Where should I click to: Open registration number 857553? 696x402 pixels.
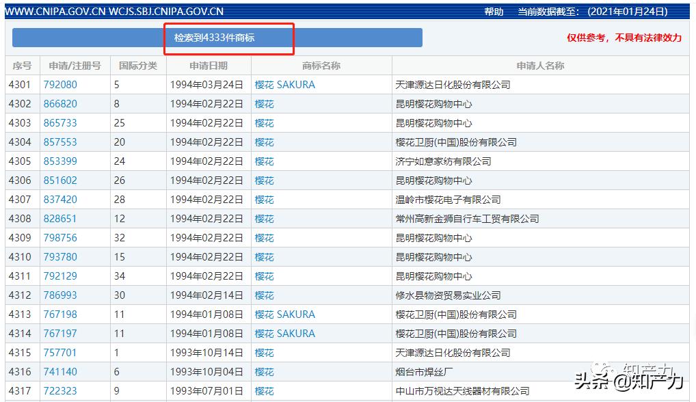(60, 142)
